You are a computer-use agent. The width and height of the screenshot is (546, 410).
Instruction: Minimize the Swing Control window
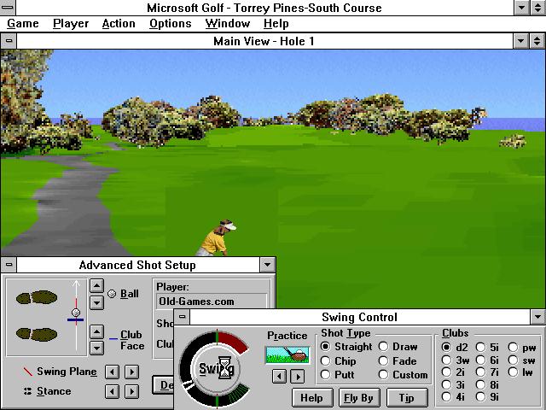[538, 317]
